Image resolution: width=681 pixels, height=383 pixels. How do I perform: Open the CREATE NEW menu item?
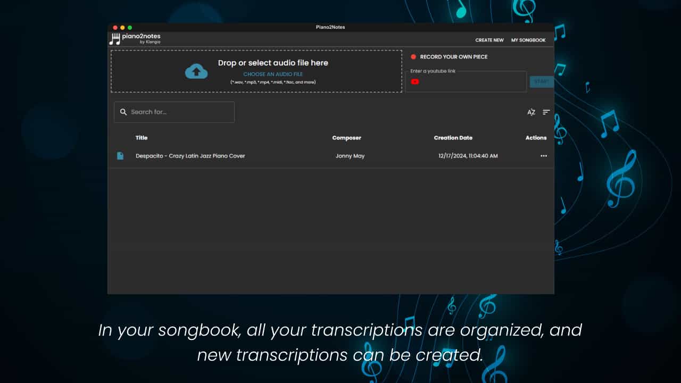489,40
